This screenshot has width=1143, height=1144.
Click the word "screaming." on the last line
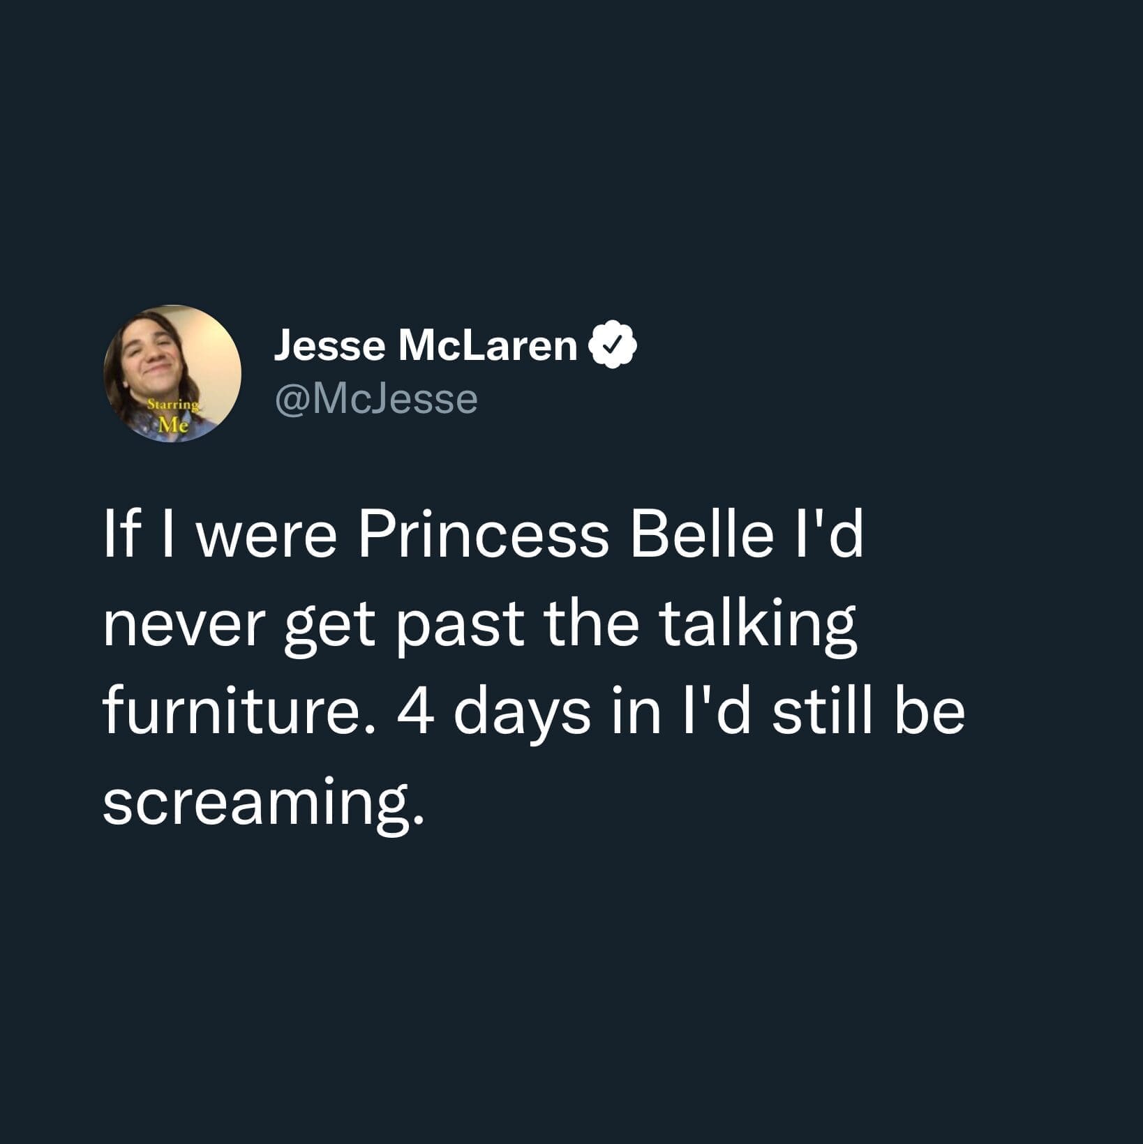tap(263, 802)
